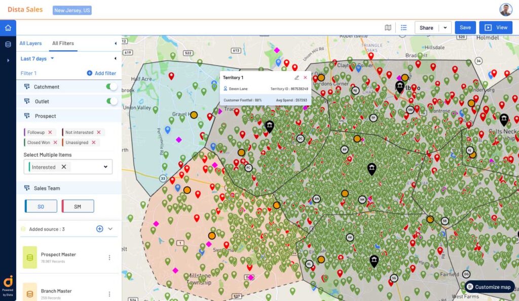Click the Filter 1 label
Image resolution: width=519 pixels, height=301 pixels.
coord(28,73)
